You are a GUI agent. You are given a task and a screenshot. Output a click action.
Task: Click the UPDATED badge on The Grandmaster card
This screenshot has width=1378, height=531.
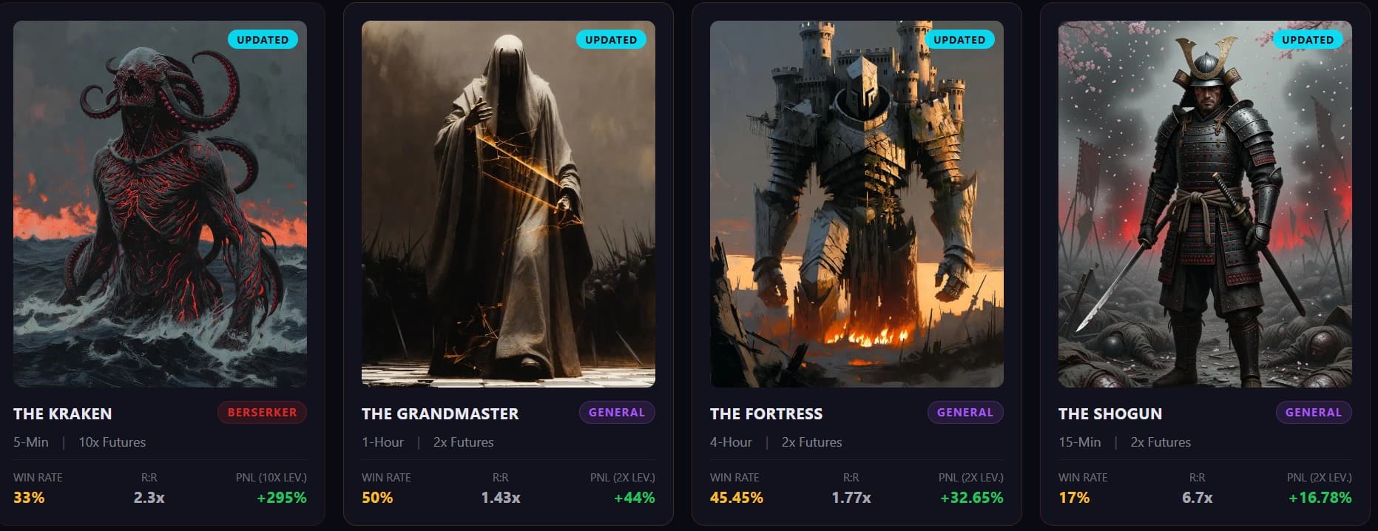pos(611,39)
